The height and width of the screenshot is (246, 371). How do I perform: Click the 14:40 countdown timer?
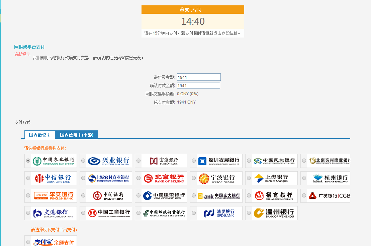(x=193, y=21)
